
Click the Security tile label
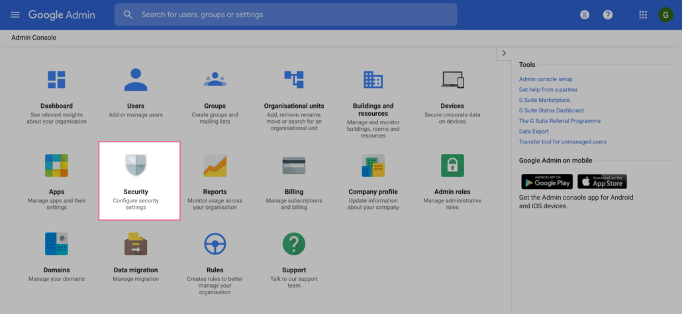click(x=136, y=192)
